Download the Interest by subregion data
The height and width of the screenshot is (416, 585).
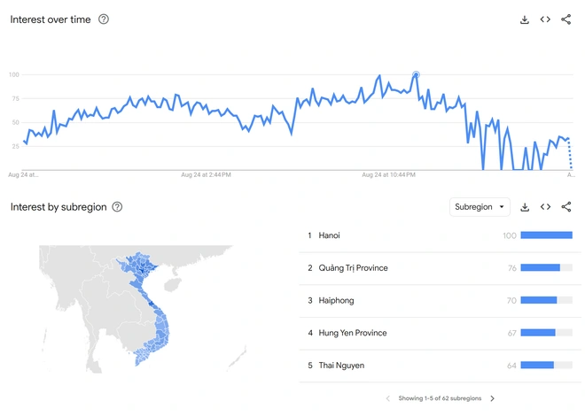click(525, 207)
